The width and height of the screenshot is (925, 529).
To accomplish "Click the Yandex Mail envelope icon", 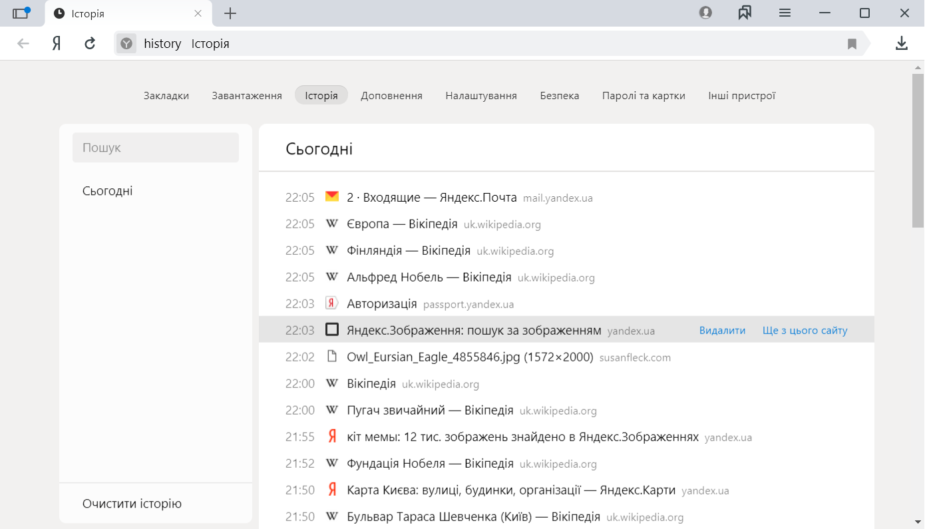I will click(332, 197).
